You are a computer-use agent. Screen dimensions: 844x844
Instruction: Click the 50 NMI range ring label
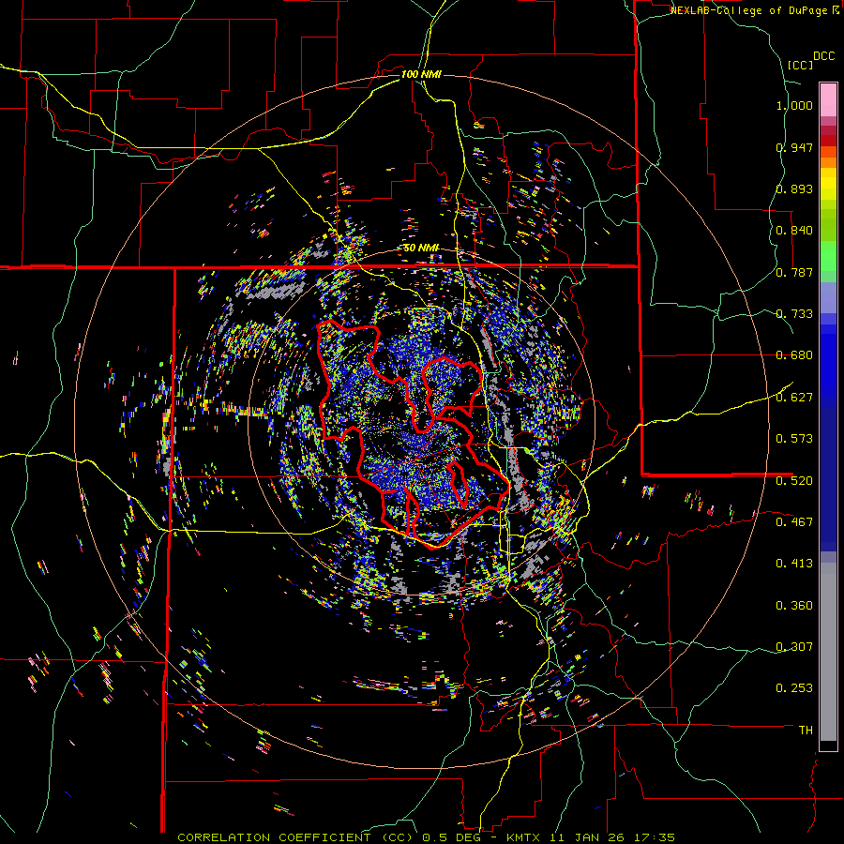(x=421, y=249)
